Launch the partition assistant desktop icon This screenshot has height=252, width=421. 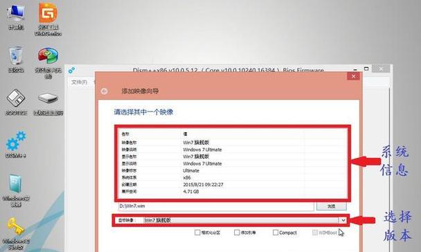coord(48,63)
